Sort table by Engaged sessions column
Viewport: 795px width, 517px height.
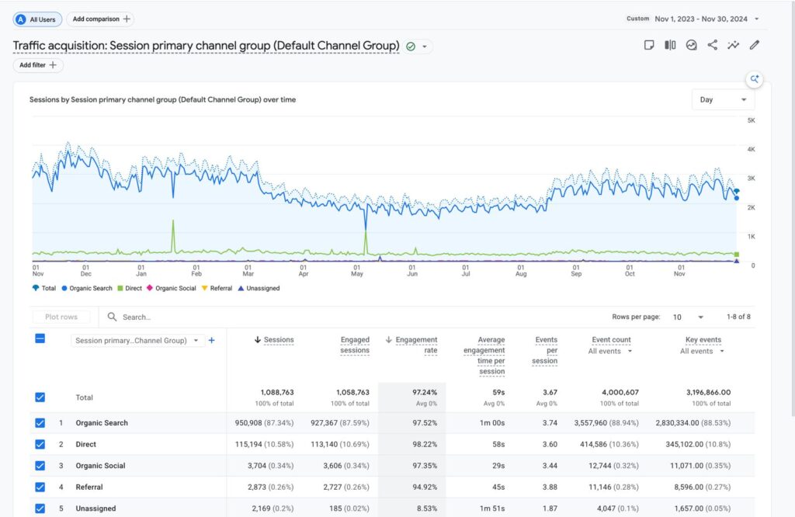(x=354, y=345)
